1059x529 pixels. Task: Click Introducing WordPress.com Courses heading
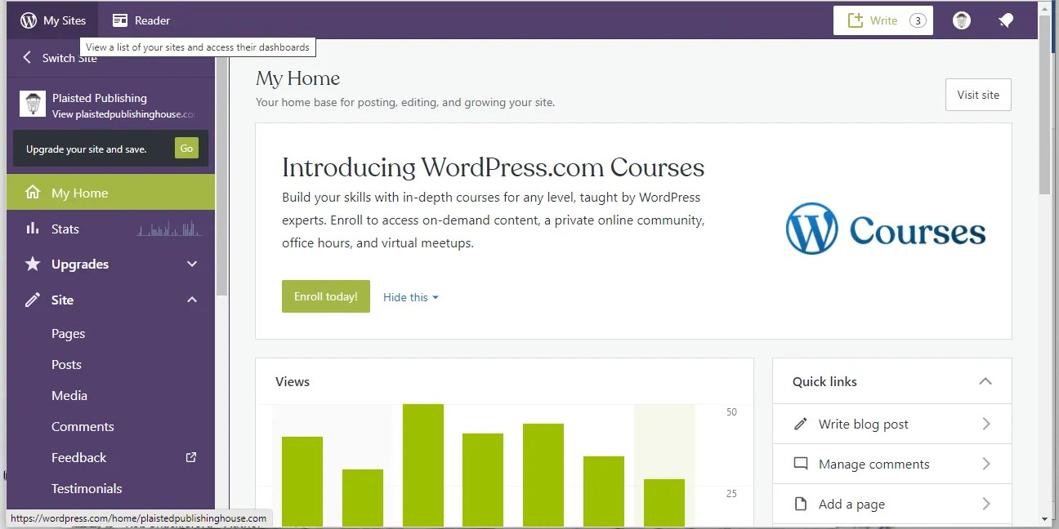(x=493, y=167)
